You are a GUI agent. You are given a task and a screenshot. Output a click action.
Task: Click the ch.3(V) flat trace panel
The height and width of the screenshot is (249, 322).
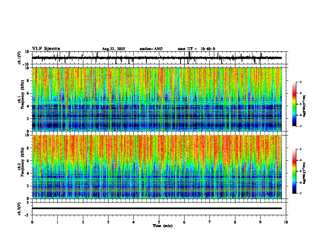pyautogui.click(x=159, y=209)
